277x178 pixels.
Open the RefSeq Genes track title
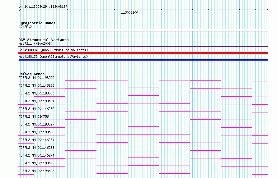31,74
